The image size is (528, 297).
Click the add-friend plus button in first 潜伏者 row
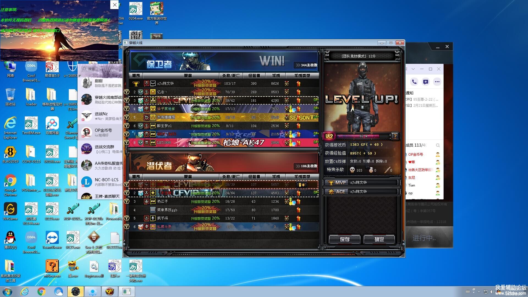click(301, 185)
